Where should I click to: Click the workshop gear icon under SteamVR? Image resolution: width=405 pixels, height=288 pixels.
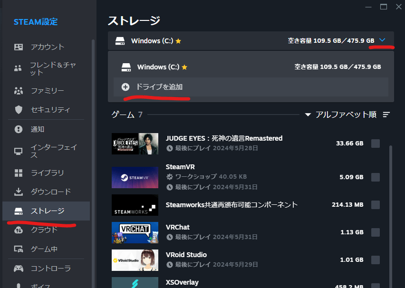169,177
